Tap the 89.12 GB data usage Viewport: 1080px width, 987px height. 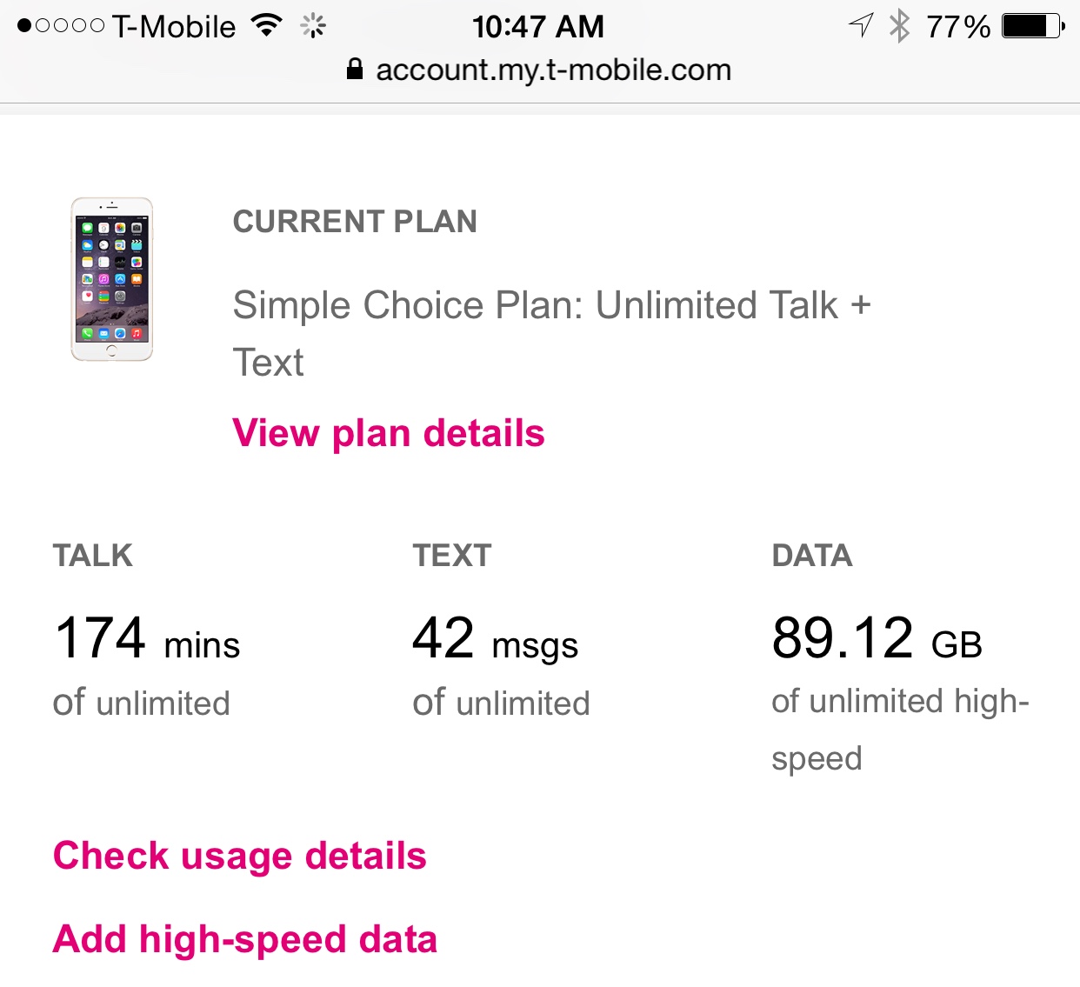[877, 639]
